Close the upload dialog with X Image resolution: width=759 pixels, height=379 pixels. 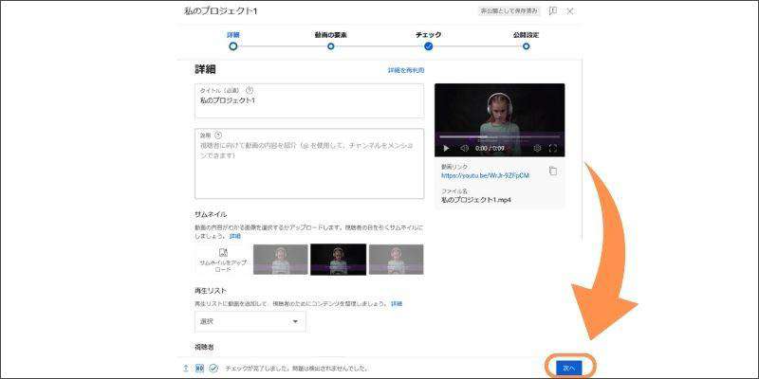(570, 10)
